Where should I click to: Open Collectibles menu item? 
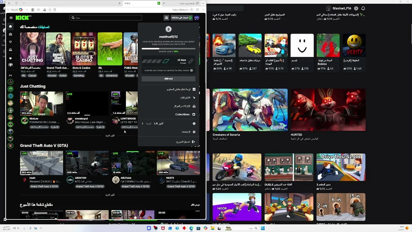168,114
